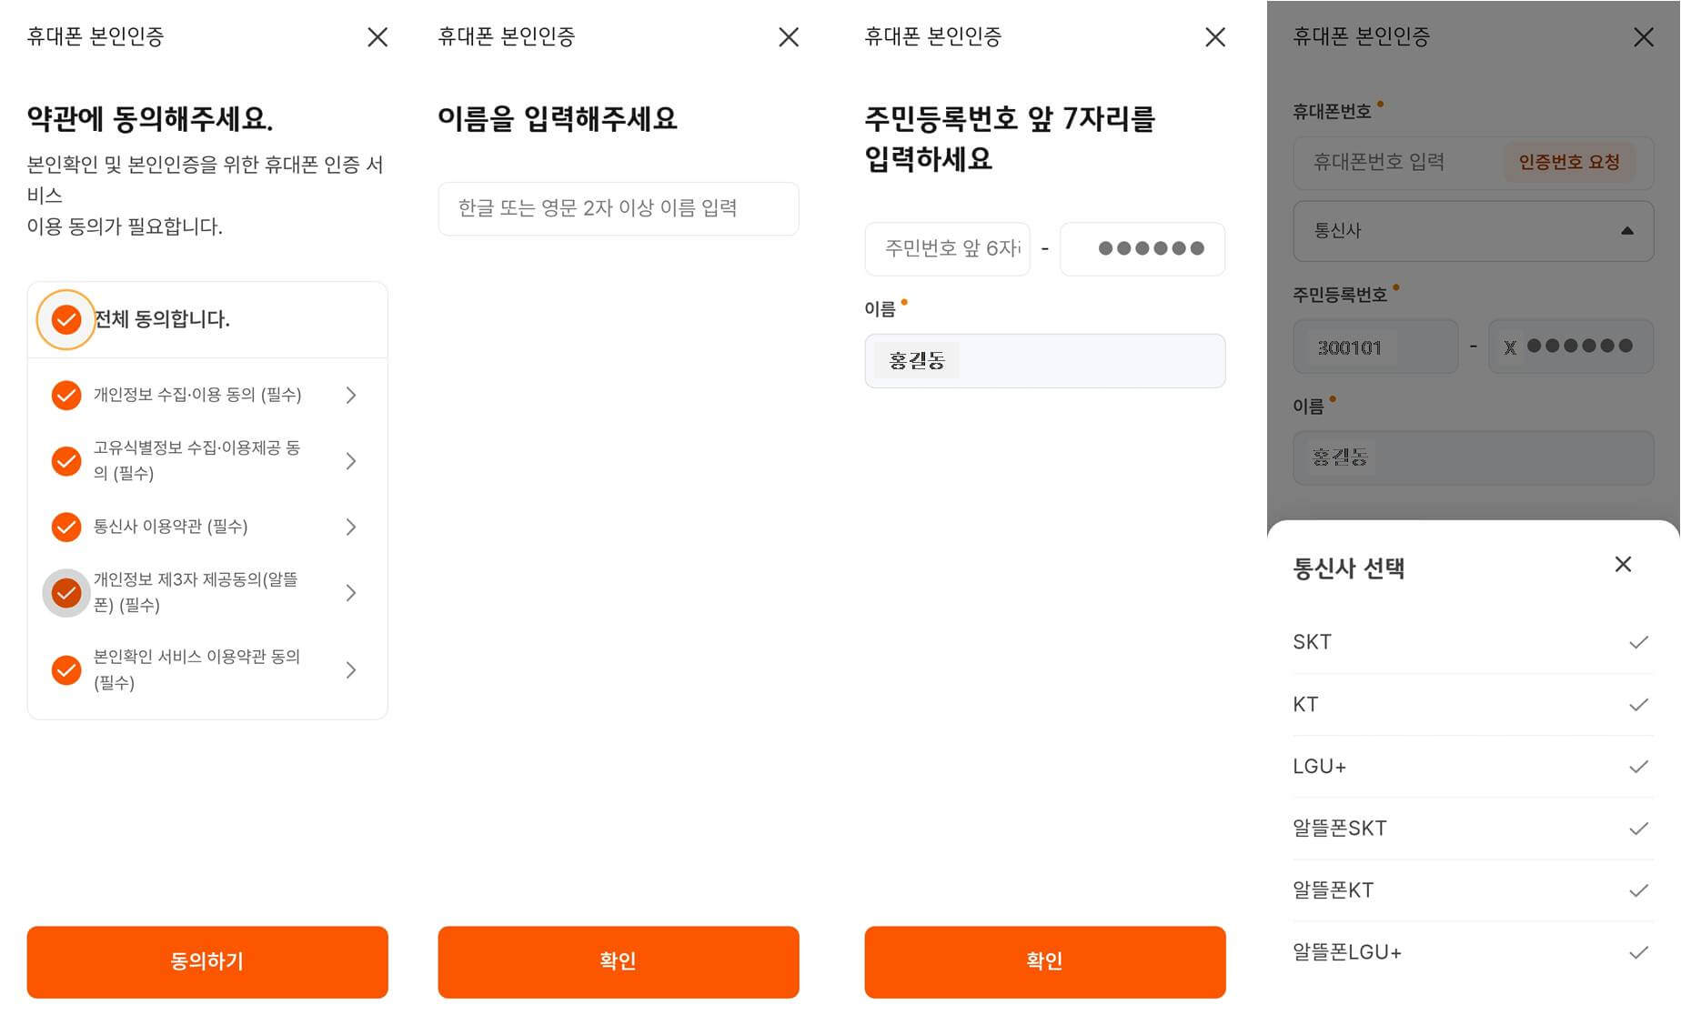Toggle 본인확인 서비스 이용약관 동의 checkbox
1681x1025 pixels.
point(65,670)
